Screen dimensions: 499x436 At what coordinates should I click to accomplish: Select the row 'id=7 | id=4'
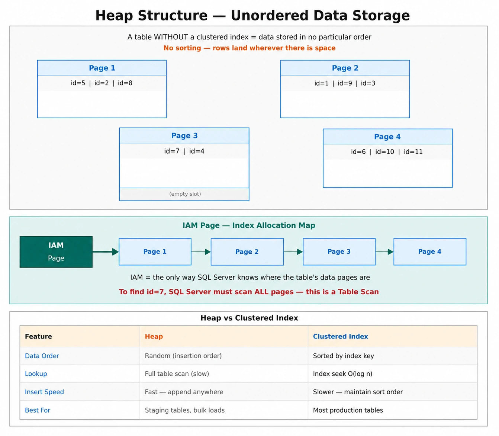pos(184,151)
